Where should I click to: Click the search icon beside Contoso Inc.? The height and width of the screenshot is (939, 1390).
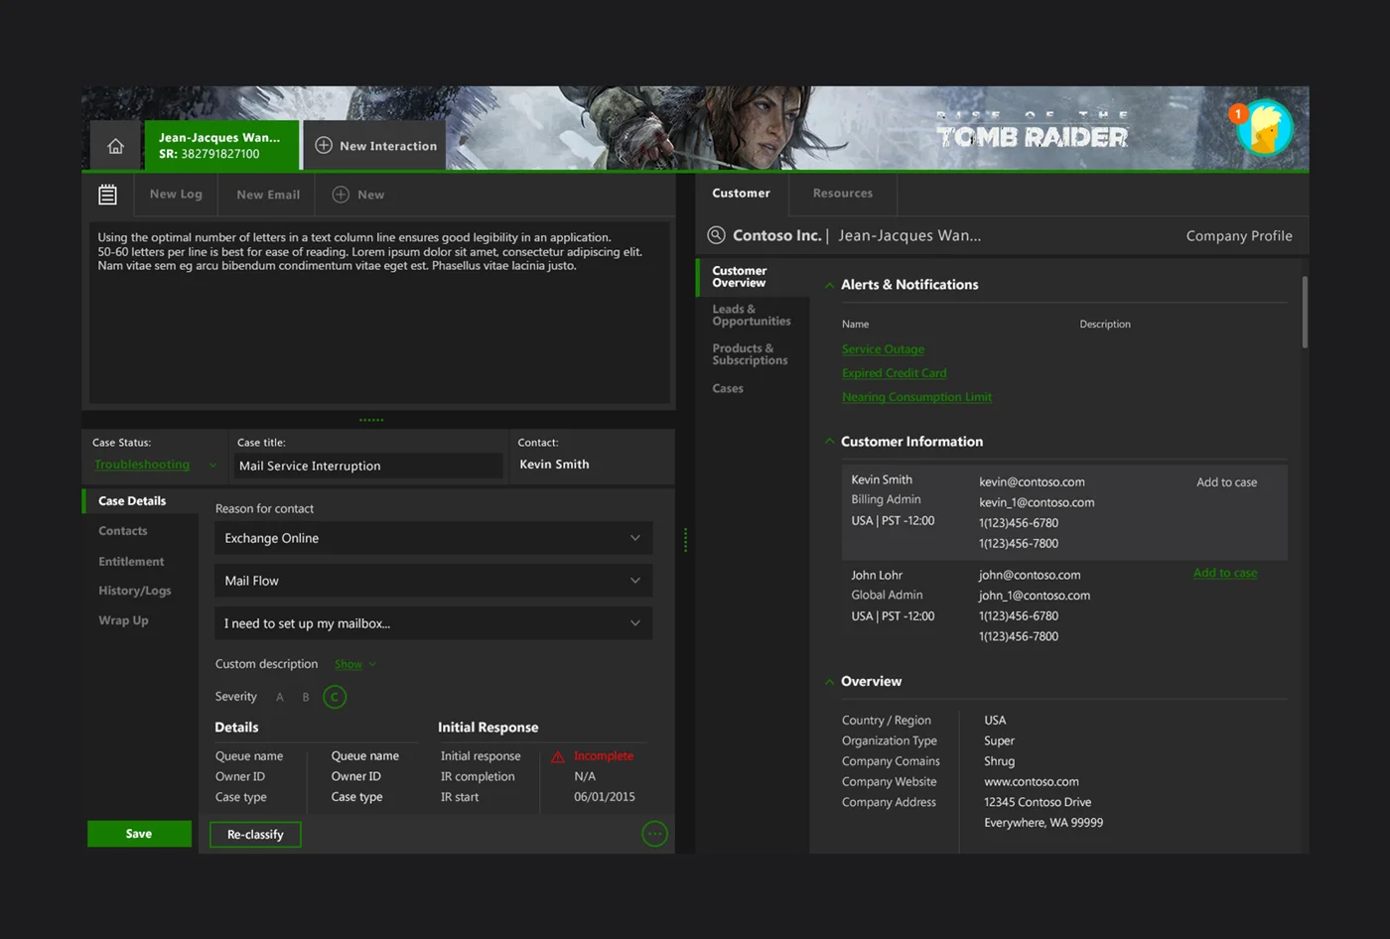click(x=716, y=235)
